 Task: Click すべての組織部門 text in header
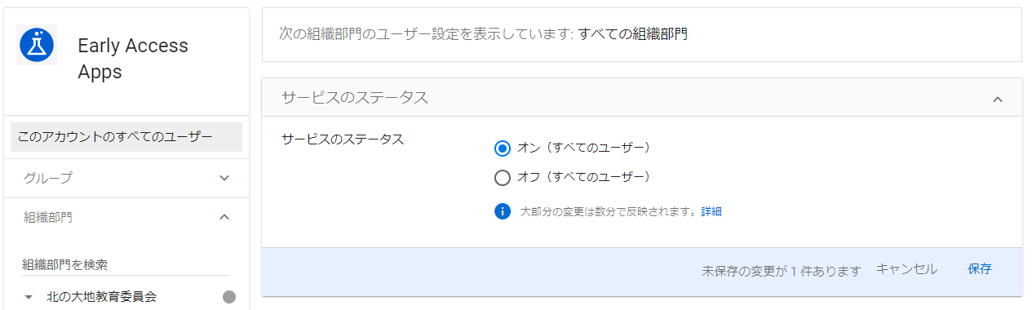[x=633, y=34]
